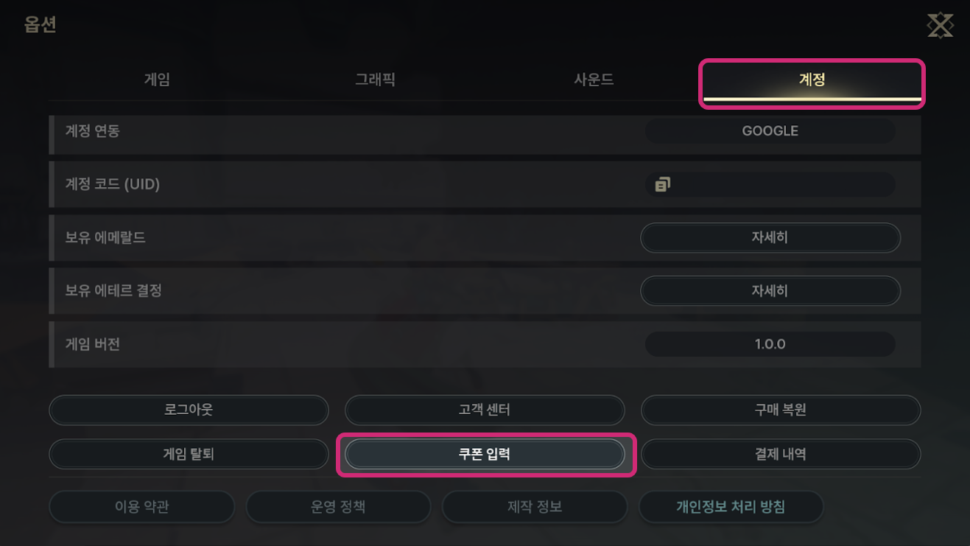Viewport: 970px width, 546px height.
Task: Click the GOOGLE account link field
Action: 770,131
